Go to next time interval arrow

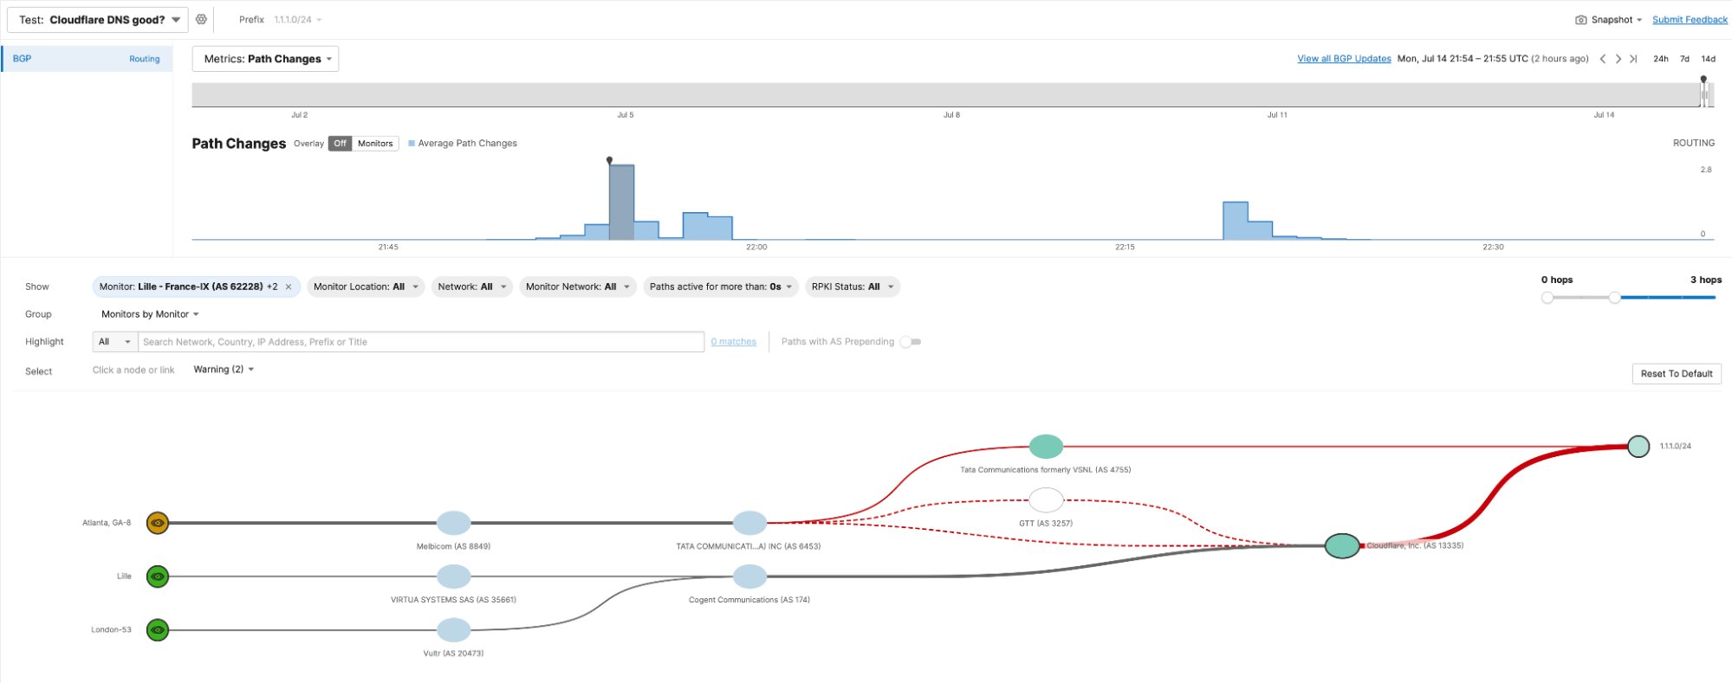[1618, 59]
